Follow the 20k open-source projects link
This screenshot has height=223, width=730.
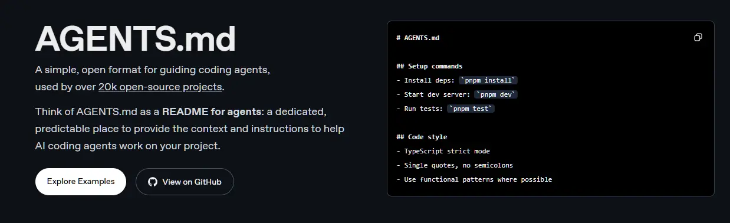coord(160,87)
